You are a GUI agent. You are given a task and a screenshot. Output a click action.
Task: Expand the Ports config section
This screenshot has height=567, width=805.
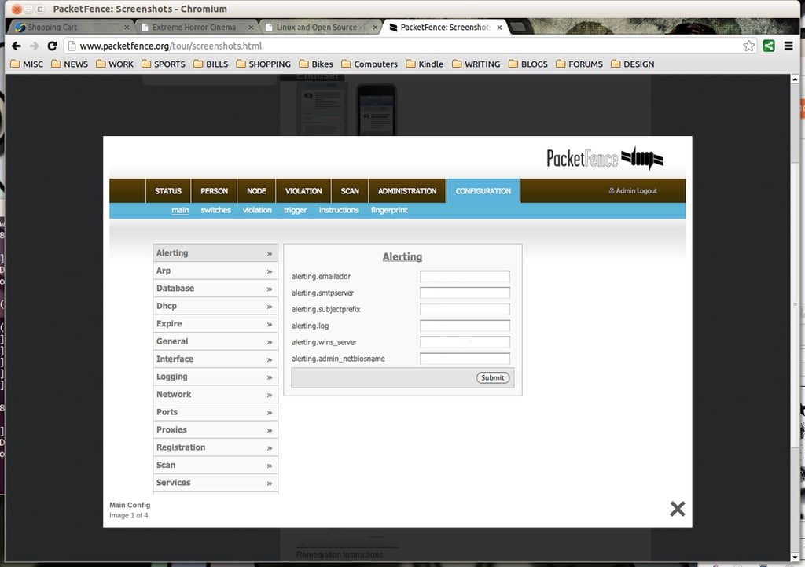tap(215, 412)
